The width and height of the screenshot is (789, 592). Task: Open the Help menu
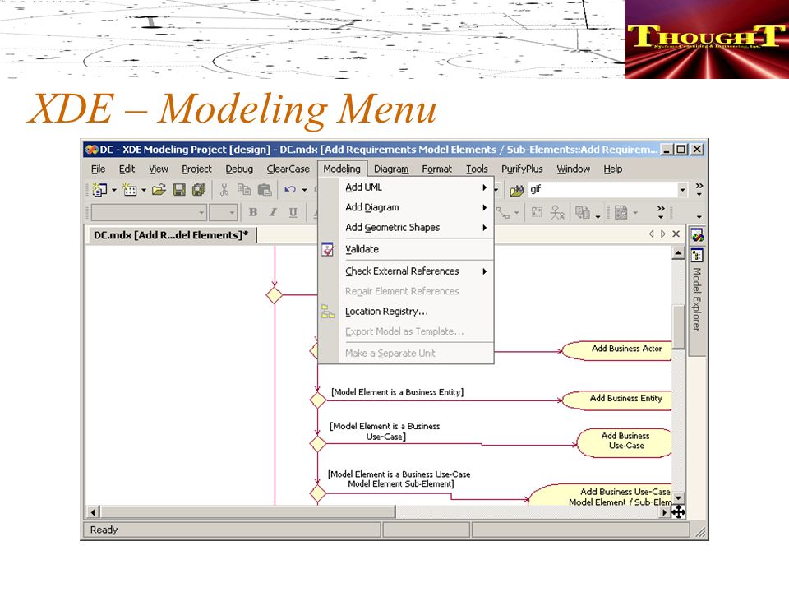pyautogui.click(x=613, y=169)
